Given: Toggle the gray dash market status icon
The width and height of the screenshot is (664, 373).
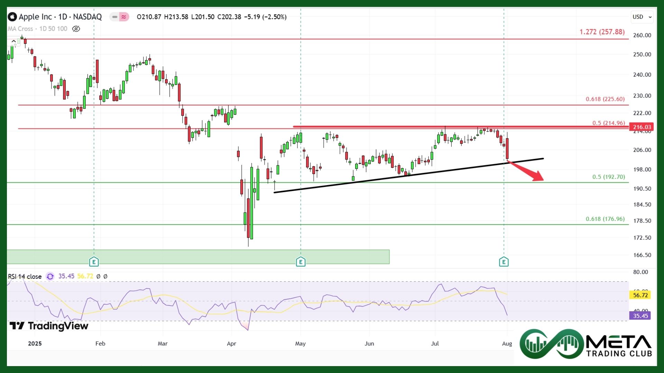Looking at the screenshot, I should coord(114,17).
